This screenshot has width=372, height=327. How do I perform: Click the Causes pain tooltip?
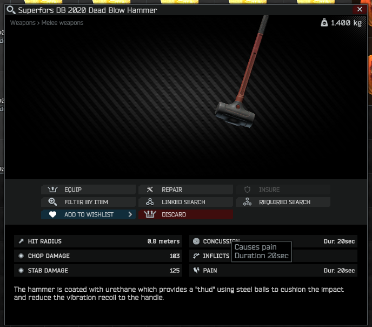coord(262,252)
